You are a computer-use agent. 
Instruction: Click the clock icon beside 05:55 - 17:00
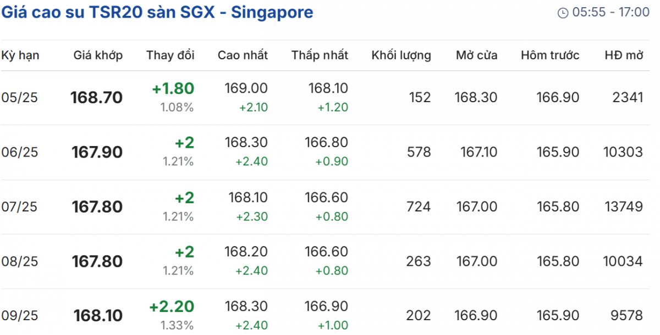563,13
